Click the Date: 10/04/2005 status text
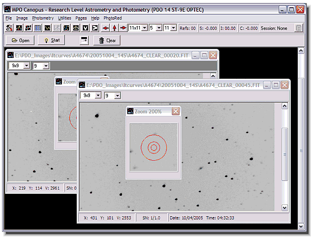The height and width of the screenshot is (239, 313). [x=186, y=218]
